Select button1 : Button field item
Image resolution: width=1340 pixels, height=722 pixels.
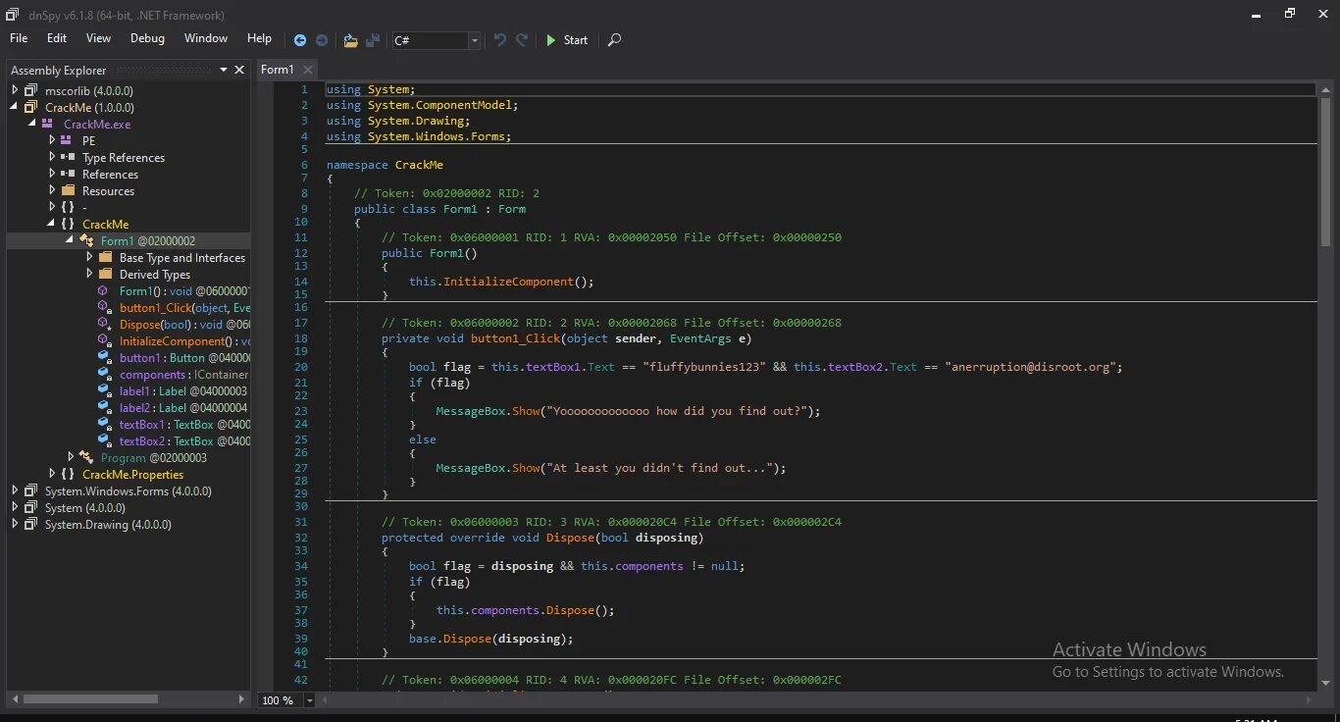pyautogui.click(x=184, y=358)
